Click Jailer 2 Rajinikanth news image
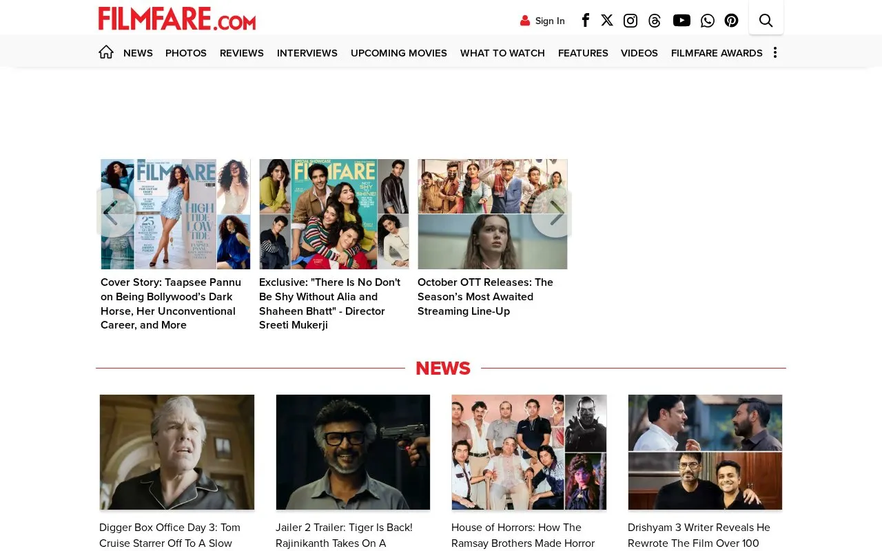The width and height of the screenshot is (882, 551). tap(353, 452)
